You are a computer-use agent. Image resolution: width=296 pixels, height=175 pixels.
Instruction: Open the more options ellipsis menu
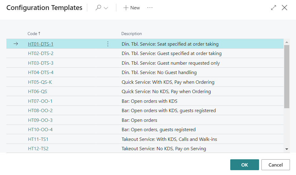150,8
